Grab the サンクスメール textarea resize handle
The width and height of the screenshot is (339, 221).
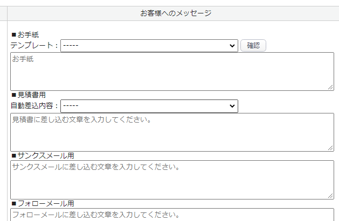coord(330,196)
